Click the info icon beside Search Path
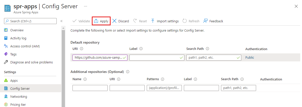Viewport: 302px width, 107px height. click(x=207, y=49)
